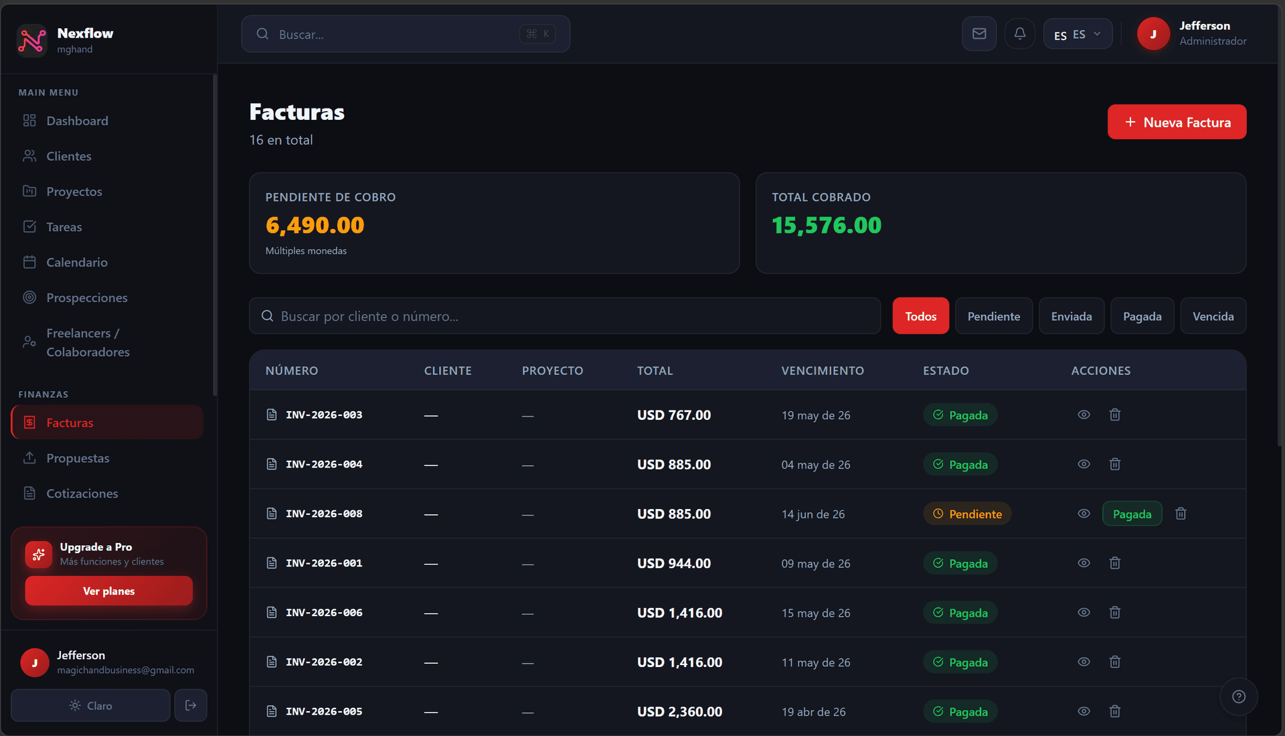Select invoice number INV-2026-005
Image resolution: width=1285 pixels, height=736 pixels.
tap(324, 711)
